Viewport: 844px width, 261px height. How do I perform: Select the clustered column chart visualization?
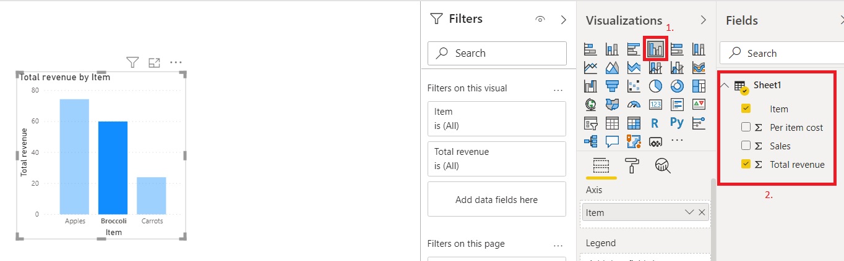tap(656, 48)
